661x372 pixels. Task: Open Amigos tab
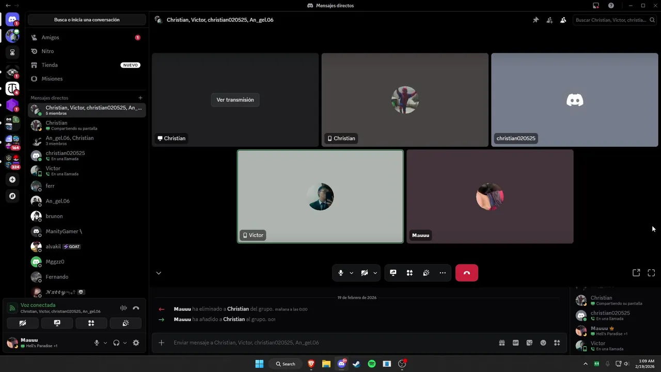click(87, 37)
